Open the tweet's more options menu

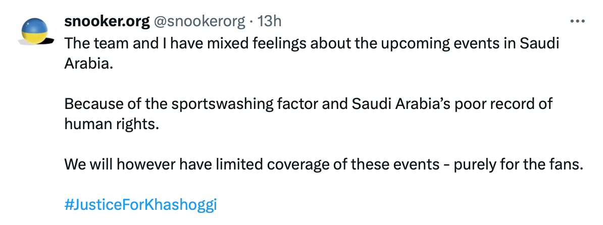[x=577, y=22]
